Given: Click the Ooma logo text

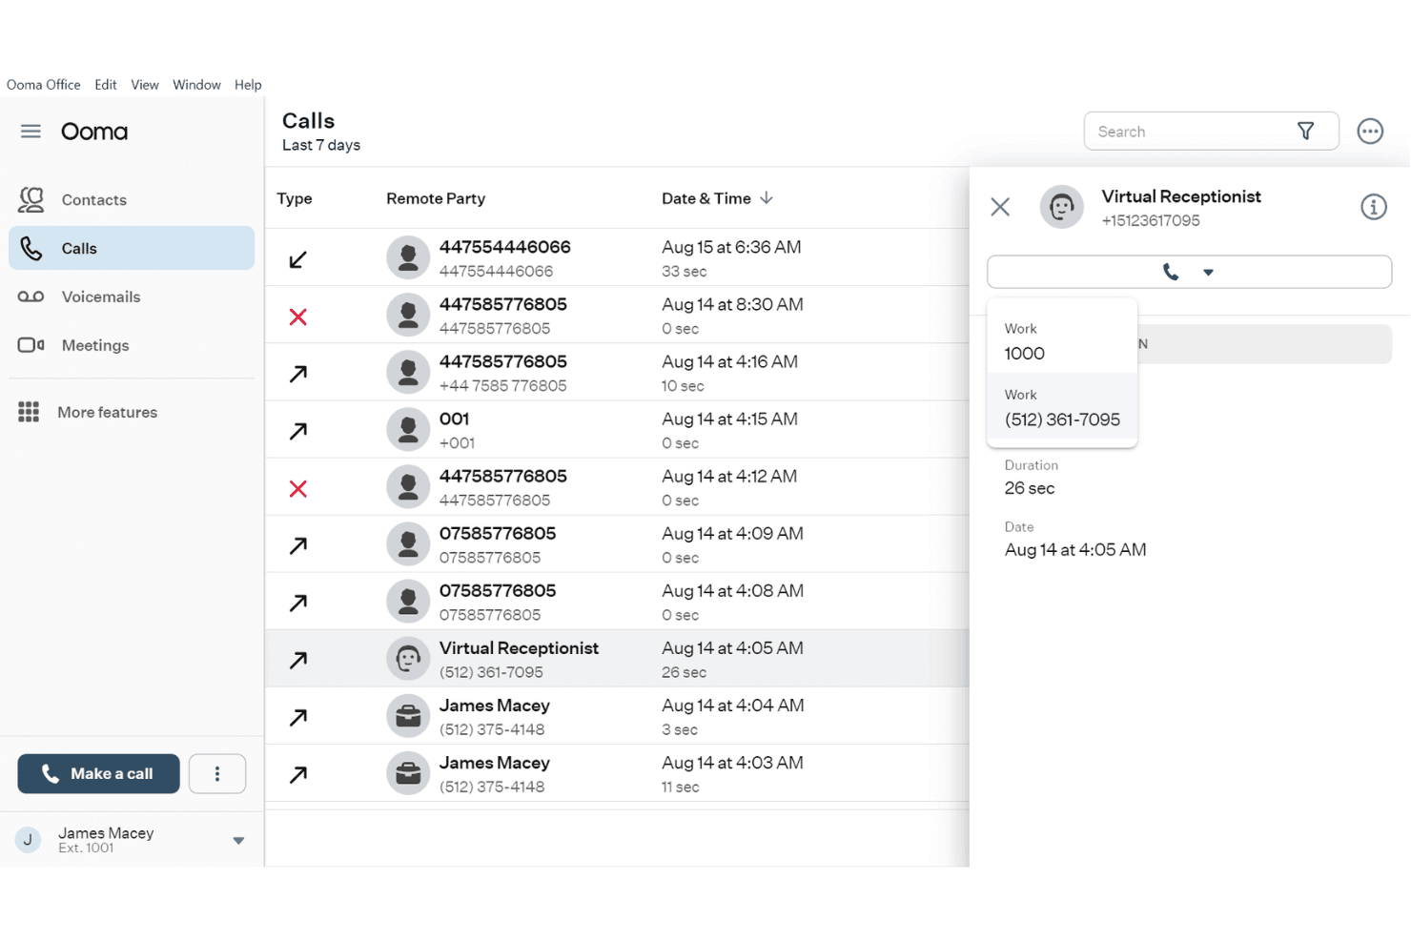Looking at the screenshot, I should (94, 132).
